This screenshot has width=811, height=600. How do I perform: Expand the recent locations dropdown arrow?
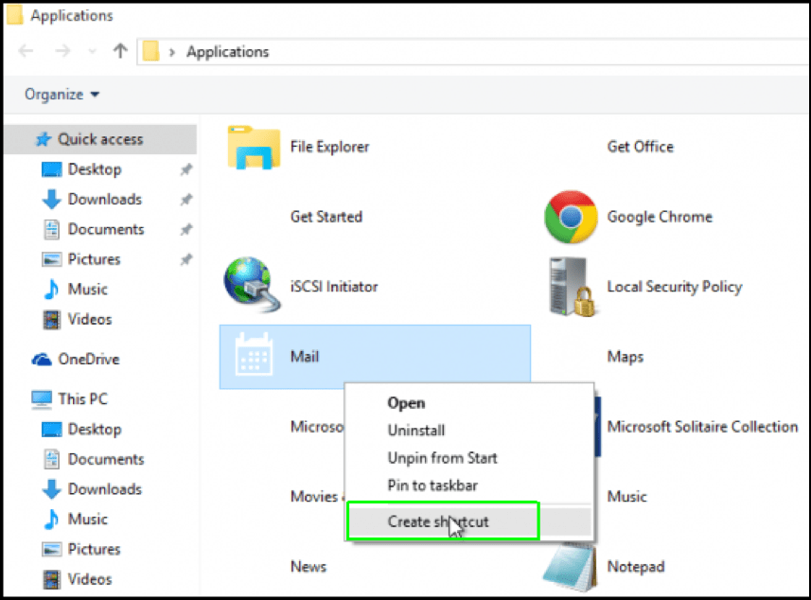tap(91, 53)
